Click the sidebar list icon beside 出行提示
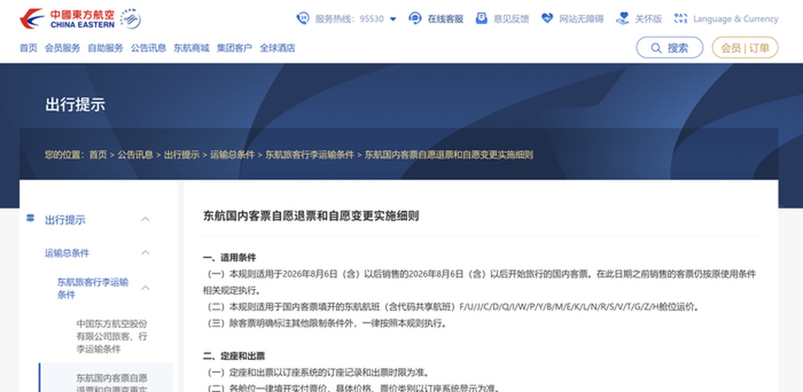 (31, 219)
